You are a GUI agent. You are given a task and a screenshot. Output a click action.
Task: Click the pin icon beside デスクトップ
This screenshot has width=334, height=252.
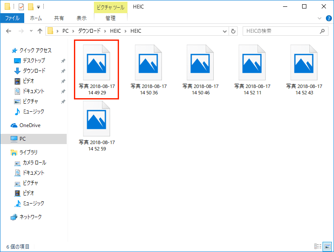(63, 61)
